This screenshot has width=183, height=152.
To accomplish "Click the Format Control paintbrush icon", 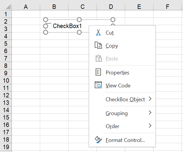I will click(98, 140).
